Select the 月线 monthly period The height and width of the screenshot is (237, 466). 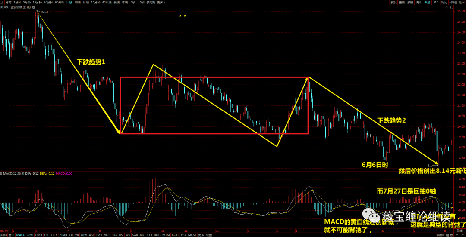[86, 3]
